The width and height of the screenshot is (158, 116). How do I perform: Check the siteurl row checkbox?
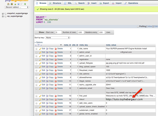tap(36, 100)
